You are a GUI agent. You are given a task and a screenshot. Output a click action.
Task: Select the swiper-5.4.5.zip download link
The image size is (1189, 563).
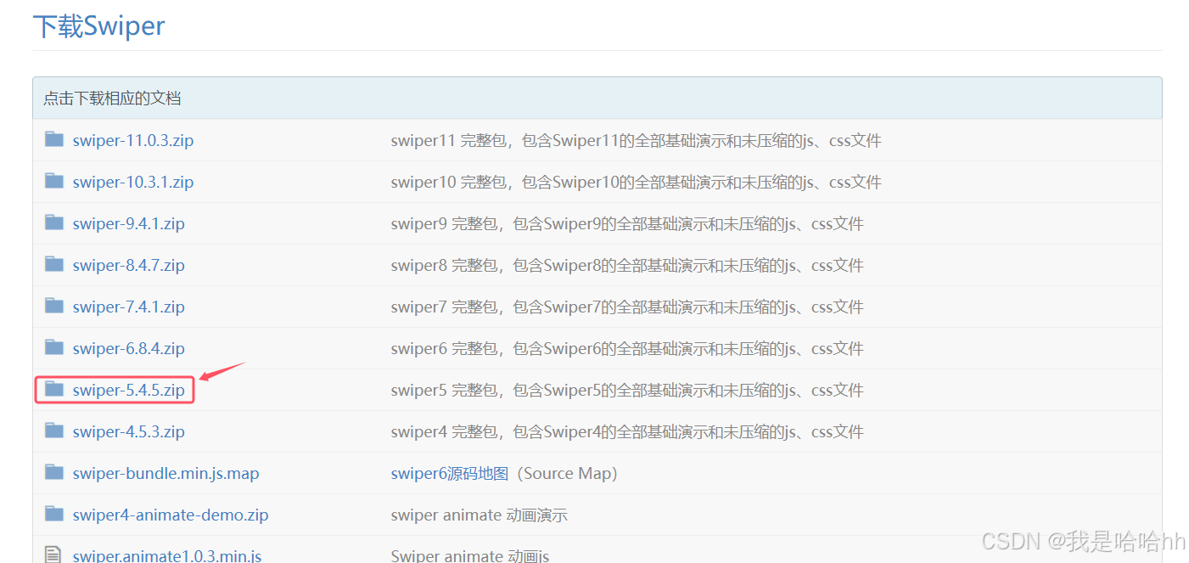129,391
